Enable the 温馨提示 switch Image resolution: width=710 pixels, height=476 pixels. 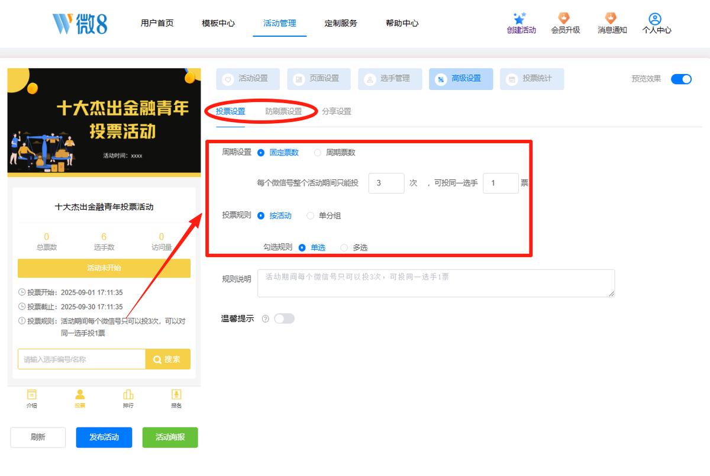(x=284, y=319)
